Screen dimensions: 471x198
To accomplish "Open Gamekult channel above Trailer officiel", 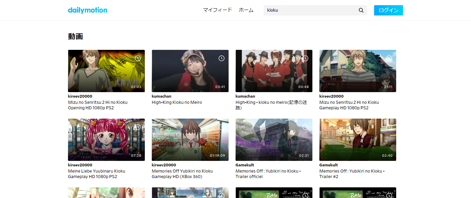I will pyautogui.click(x=245, y=165).
